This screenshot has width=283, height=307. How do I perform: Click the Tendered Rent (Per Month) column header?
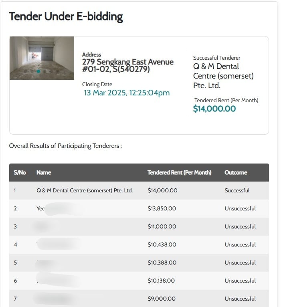click(x=180, y=172)
